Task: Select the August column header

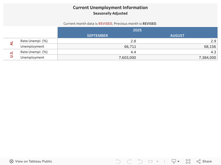Action: (177, 35)
